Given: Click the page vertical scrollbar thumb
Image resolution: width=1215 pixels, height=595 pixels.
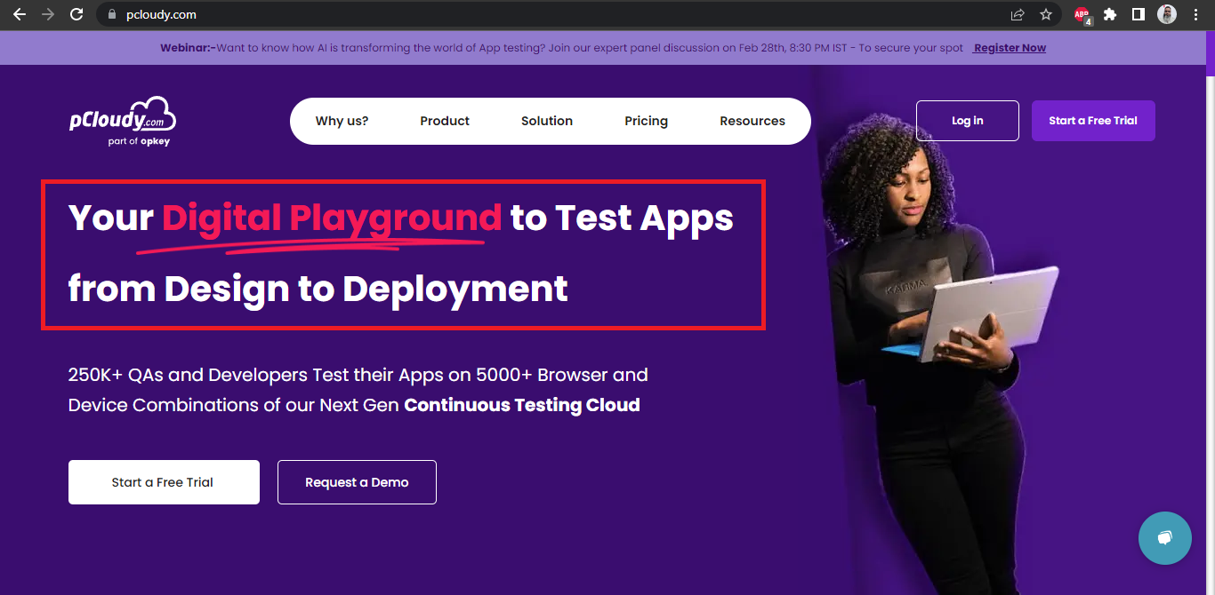Looking at the screenshot, I should tap(1210, 52).
